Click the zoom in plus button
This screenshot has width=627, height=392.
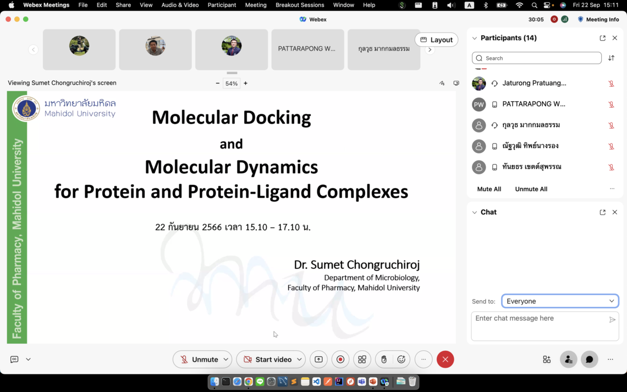pyautogui.click(x=245, y=84)
